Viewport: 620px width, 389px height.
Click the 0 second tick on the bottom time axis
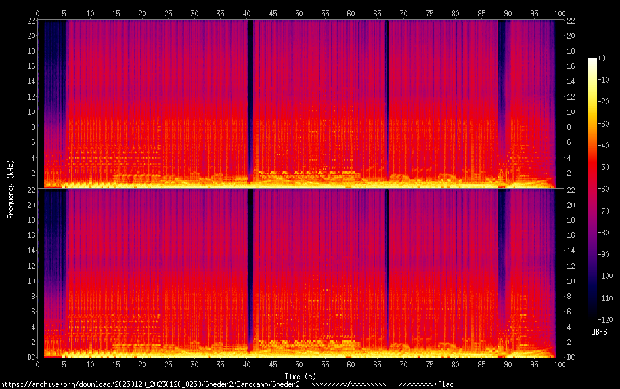click(x=38, y=365)
